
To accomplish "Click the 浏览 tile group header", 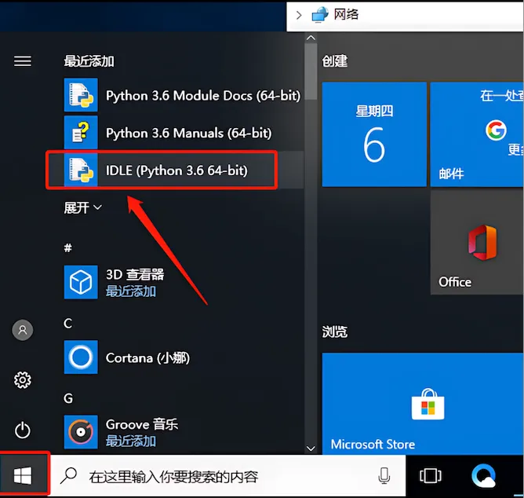I will point(335,331).
